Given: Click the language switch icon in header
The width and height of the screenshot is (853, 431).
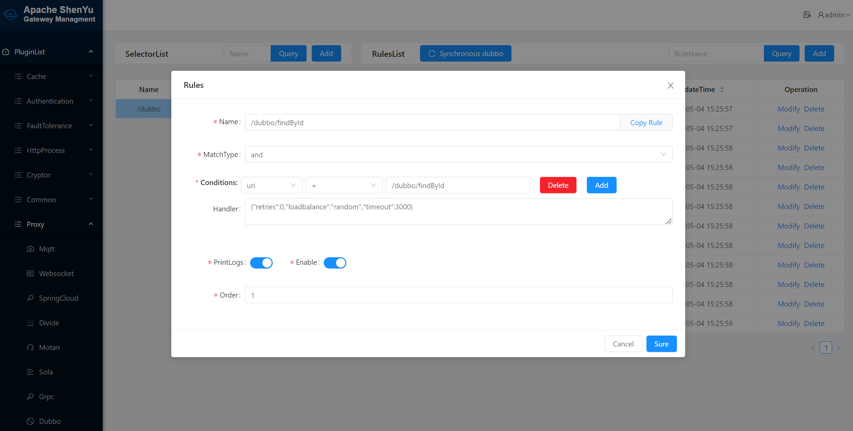Looking at the screenshot, I should click(807, 15).
